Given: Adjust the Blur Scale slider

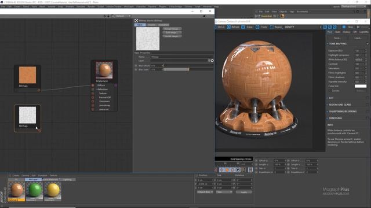Looking at the screenshot, I should click(x=188, y=69).
